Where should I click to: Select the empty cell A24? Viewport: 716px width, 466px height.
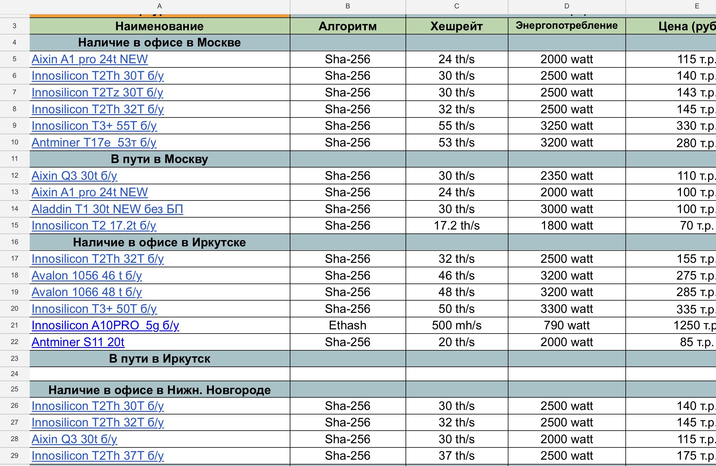pos(160,374)
